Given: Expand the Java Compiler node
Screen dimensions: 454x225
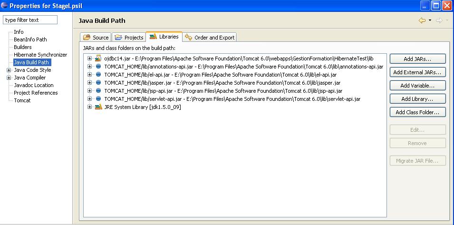Looking at the screenshot, I should (9, 78).
